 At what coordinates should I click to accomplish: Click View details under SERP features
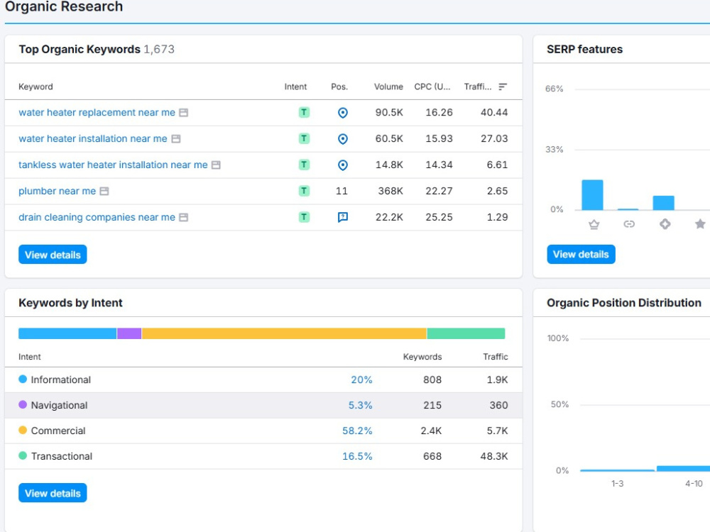(581, 254)
